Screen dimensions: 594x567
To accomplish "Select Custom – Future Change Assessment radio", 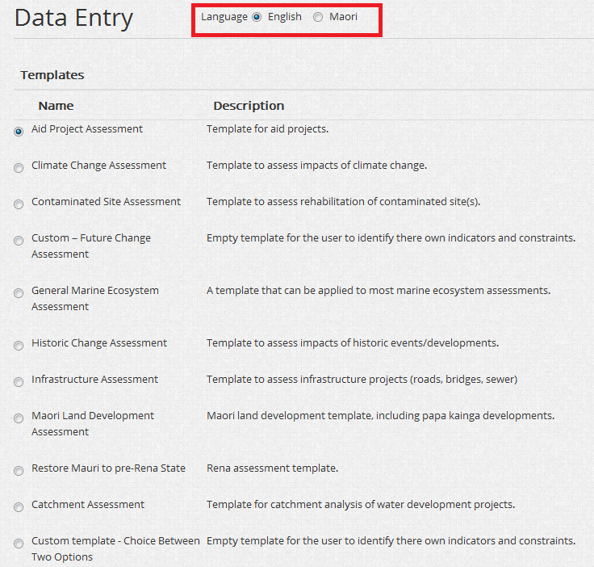I will point(19,241).
